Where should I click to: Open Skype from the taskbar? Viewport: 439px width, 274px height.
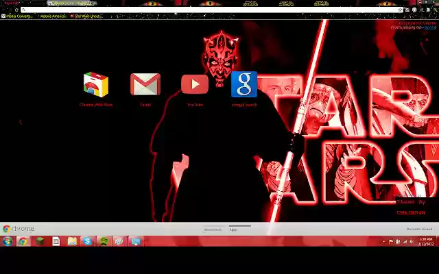pyautogui.click(x=88, y=241)
